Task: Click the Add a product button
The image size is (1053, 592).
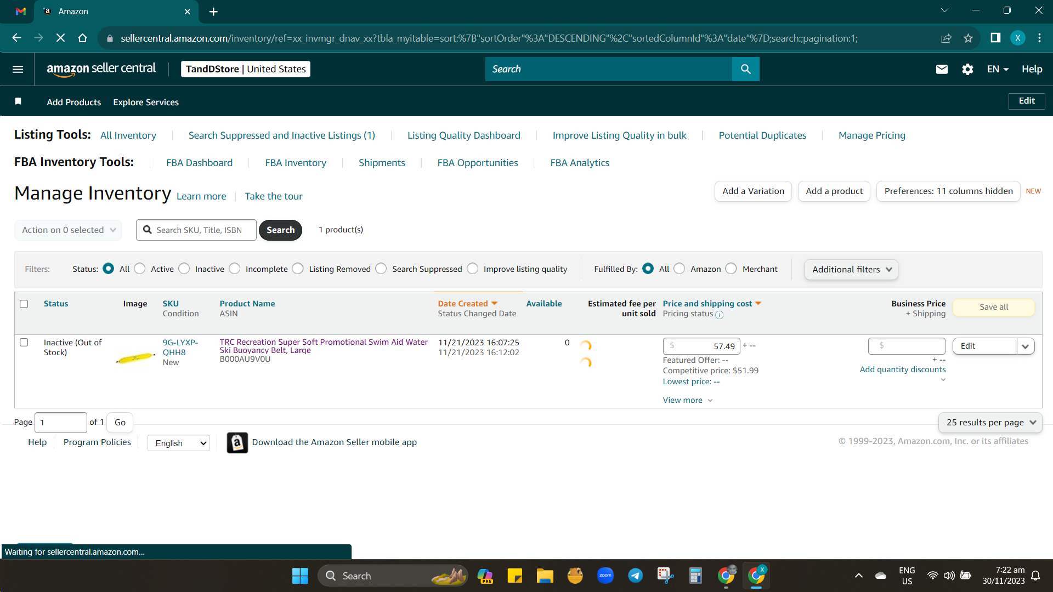Action: pyautogui.click(x=834, y=191)
